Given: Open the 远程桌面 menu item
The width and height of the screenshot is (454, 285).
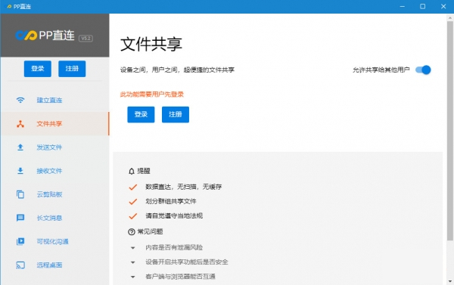Looking at the screenshot, I should click(x=54, y=265).
